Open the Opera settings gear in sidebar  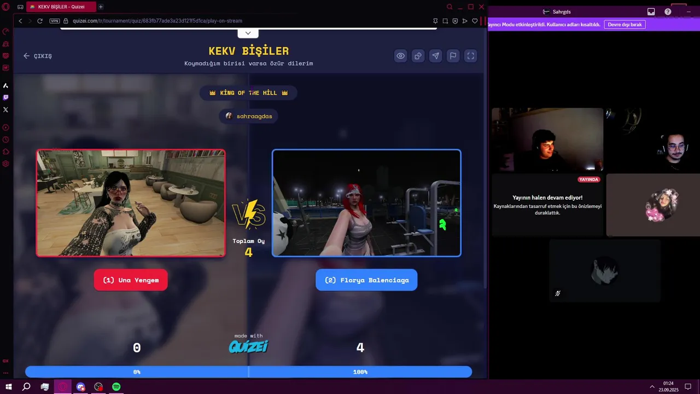(5, 164)
